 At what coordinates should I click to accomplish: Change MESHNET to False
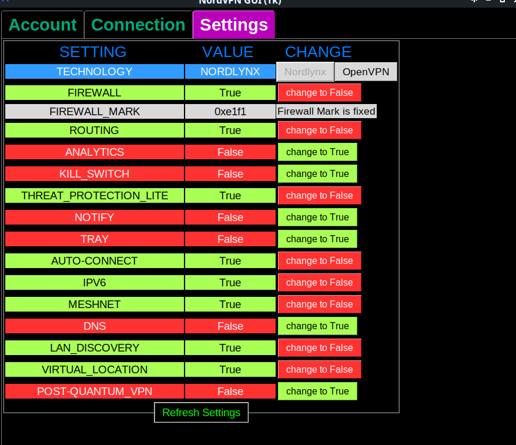click(319, 304)
